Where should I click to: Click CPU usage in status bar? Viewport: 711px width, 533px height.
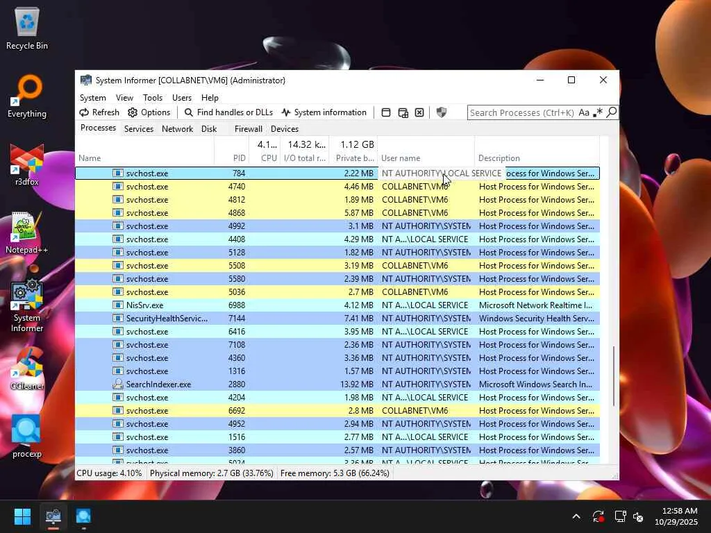coord(109,473)
